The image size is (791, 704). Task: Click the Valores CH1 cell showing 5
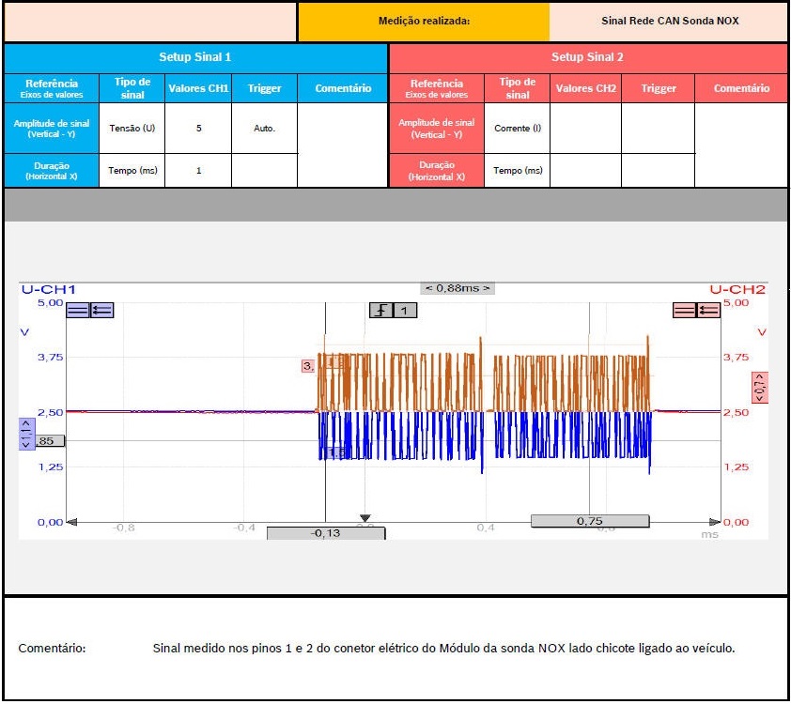pos(198,129)
